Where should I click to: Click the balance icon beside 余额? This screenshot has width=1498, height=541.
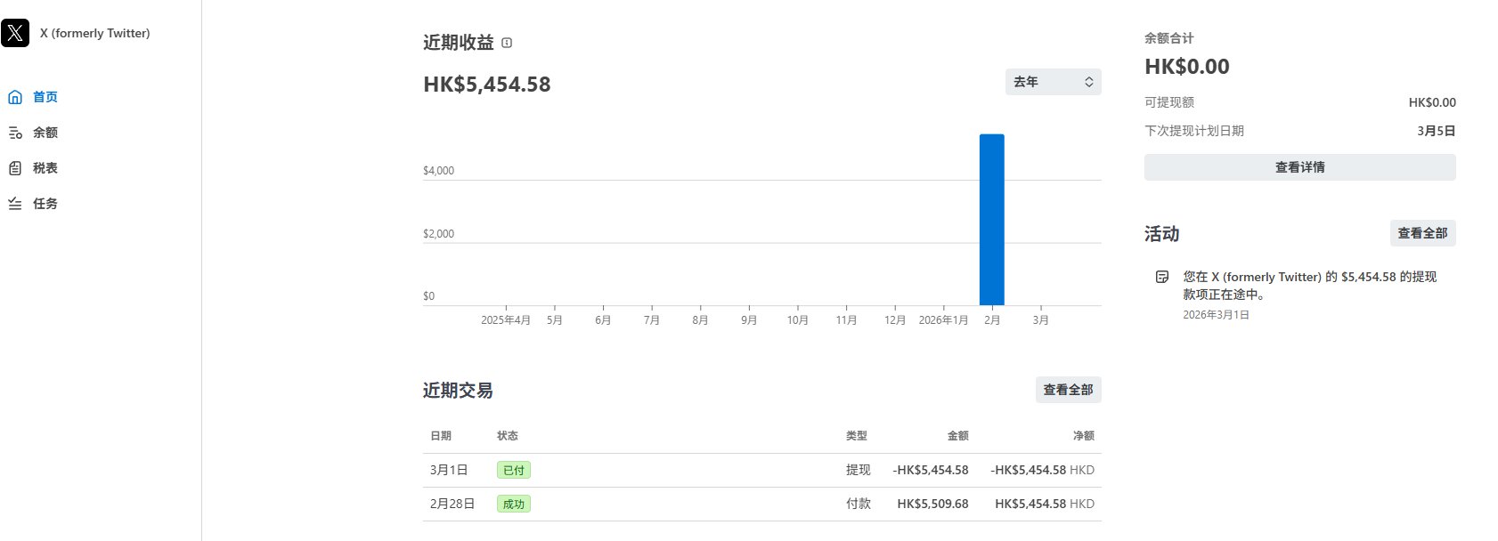click(15, 133)
